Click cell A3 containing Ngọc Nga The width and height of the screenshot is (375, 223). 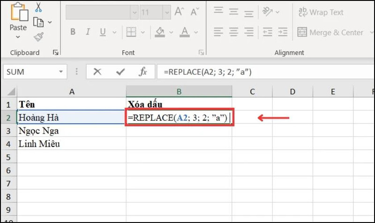70,130
